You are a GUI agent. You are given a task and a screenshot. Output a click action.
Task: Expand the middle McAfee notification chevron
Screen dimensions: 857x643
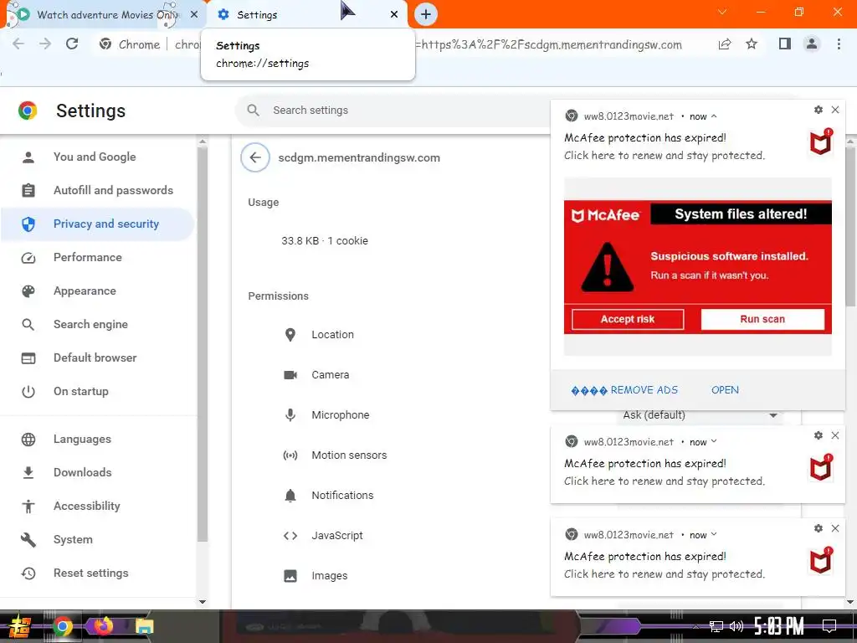point(714,442)
